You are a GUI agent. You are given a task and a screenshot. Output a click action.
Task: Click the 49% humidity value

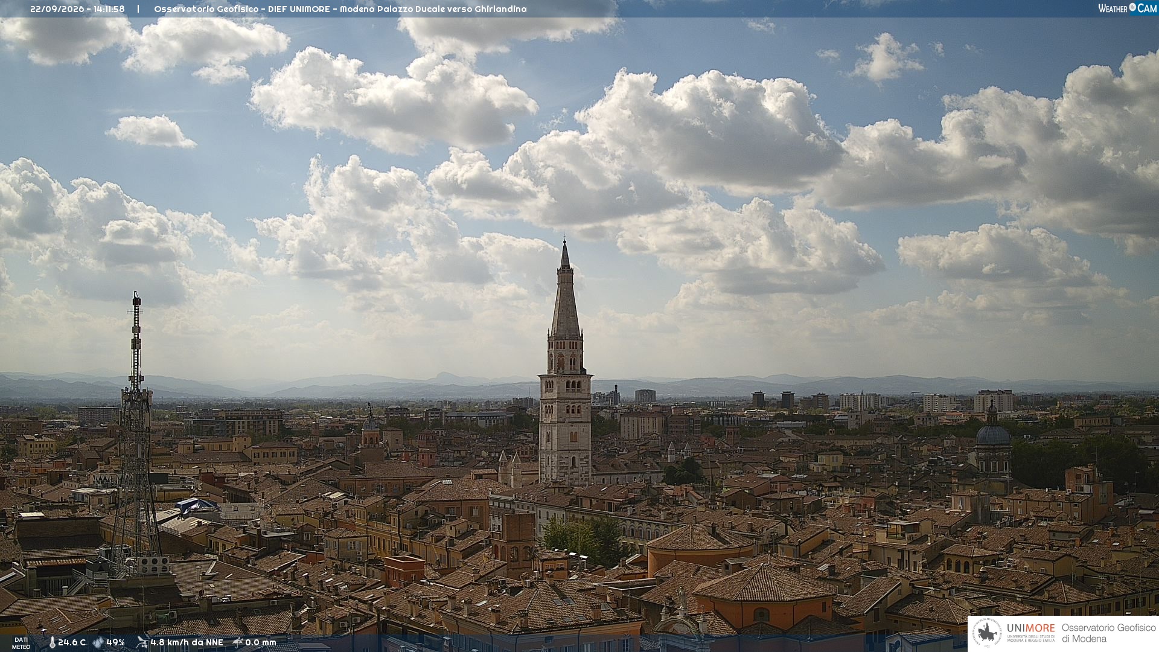tap(115, 642)
